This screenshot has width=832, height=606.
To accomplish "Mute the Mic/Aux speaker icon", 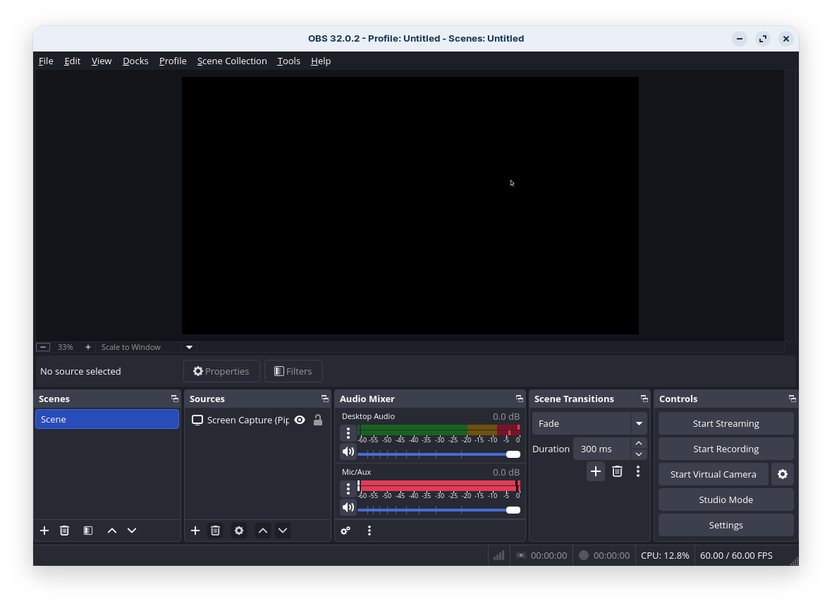I will click(x=348, y=507).
